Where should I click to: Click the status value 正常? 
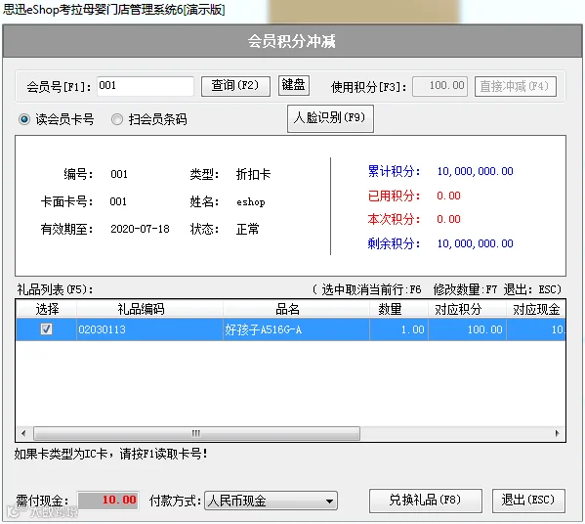247,229
